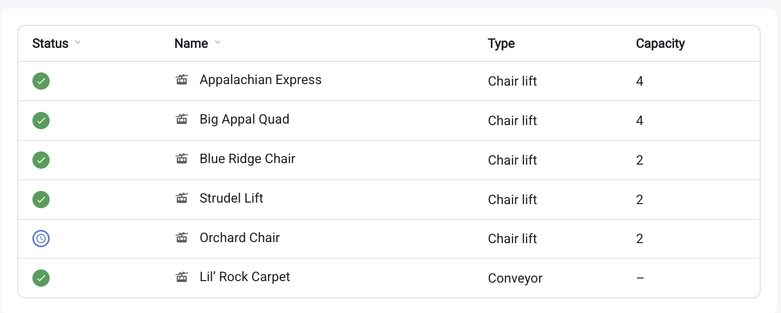The width and height of the screenshot is (781, 313).
Task: Click the Type column header
Action: (x=501, y=44)
